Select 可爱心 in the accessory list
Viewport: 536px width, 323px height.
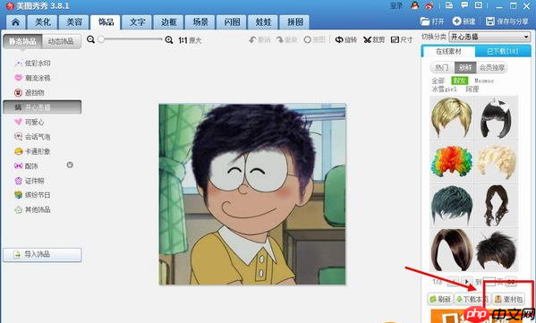[x=30, y=122]
